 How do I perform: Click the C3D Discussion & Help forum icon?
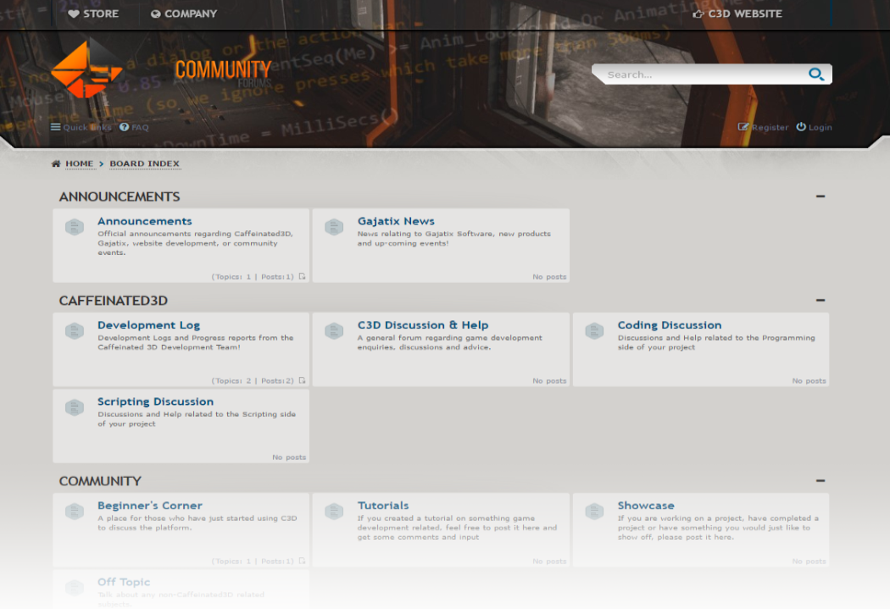[334, 330]
